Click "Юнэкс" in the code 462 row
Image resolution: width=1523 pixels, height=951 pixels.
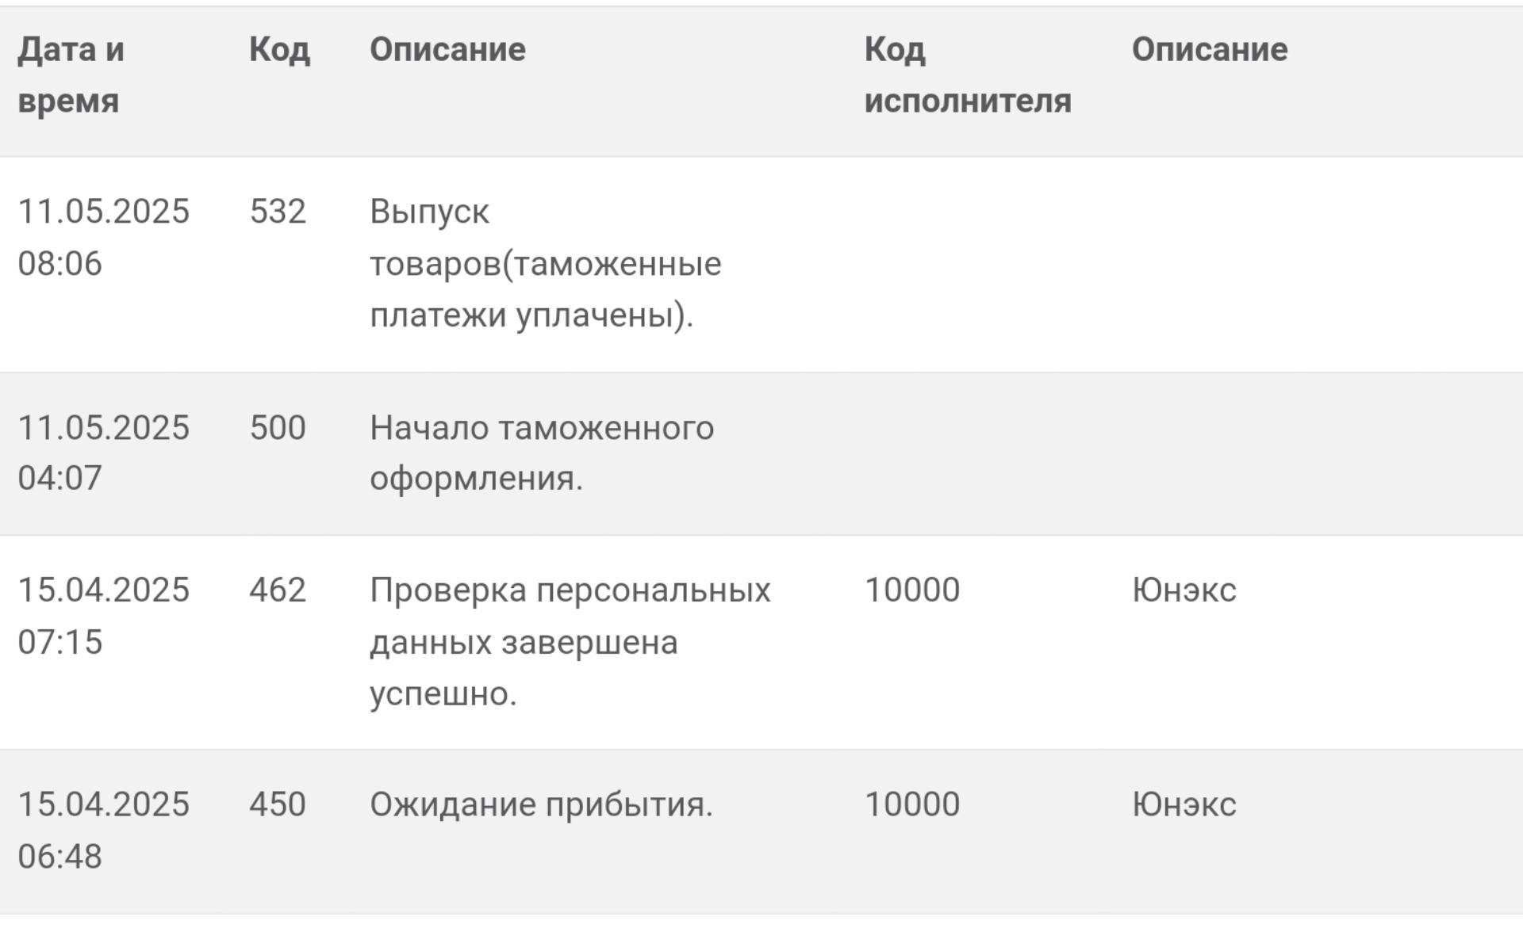(1183, 590)
